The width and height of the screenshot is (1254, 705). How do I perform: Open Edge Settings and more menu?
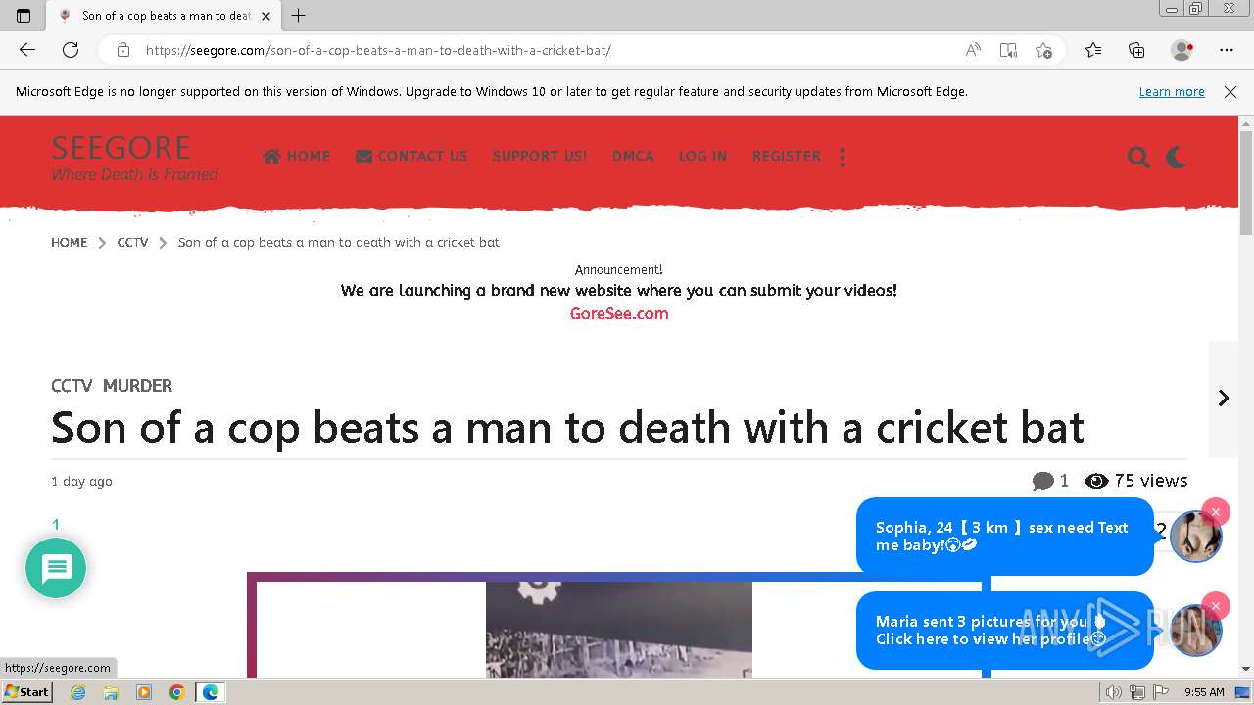point(1227,50)
